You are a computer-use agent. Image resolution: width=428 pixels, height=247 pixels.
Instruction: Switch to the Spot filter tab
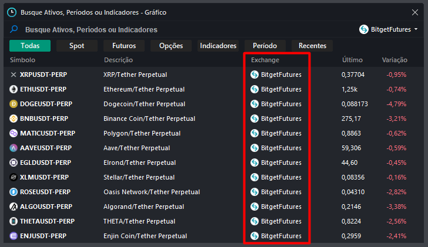(x=76, y=46)
